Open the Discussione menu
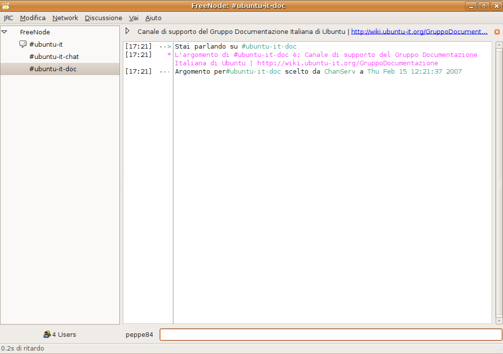The image size is (503, 354). pyautogui.click(x=103, y=18)
